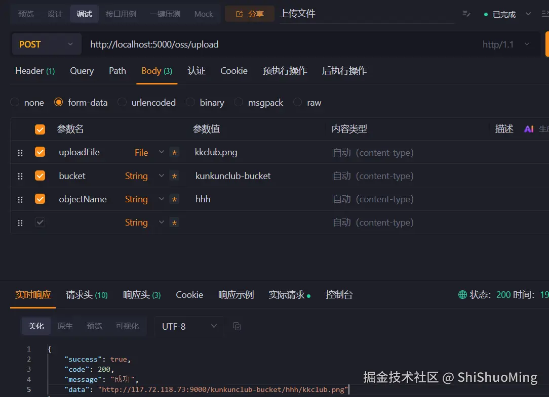
Task: Switch to the 预览 top tab
Action: point(26,14)
